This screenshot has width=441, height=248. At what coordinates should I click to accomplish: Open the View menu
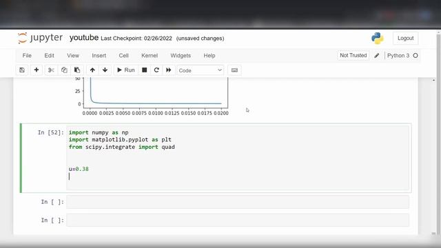click(73, 56)
